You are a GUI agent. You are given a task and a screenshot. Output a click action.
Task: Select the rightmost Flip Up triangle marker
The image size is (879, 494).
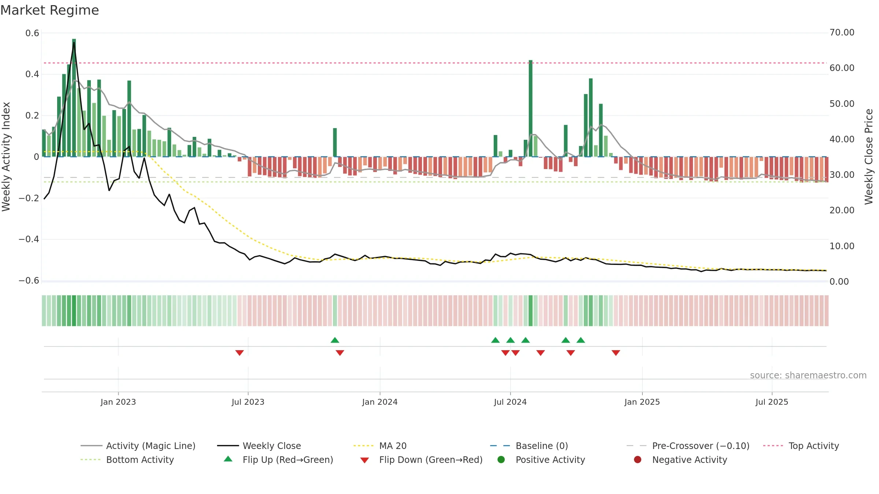click(581, 340)
